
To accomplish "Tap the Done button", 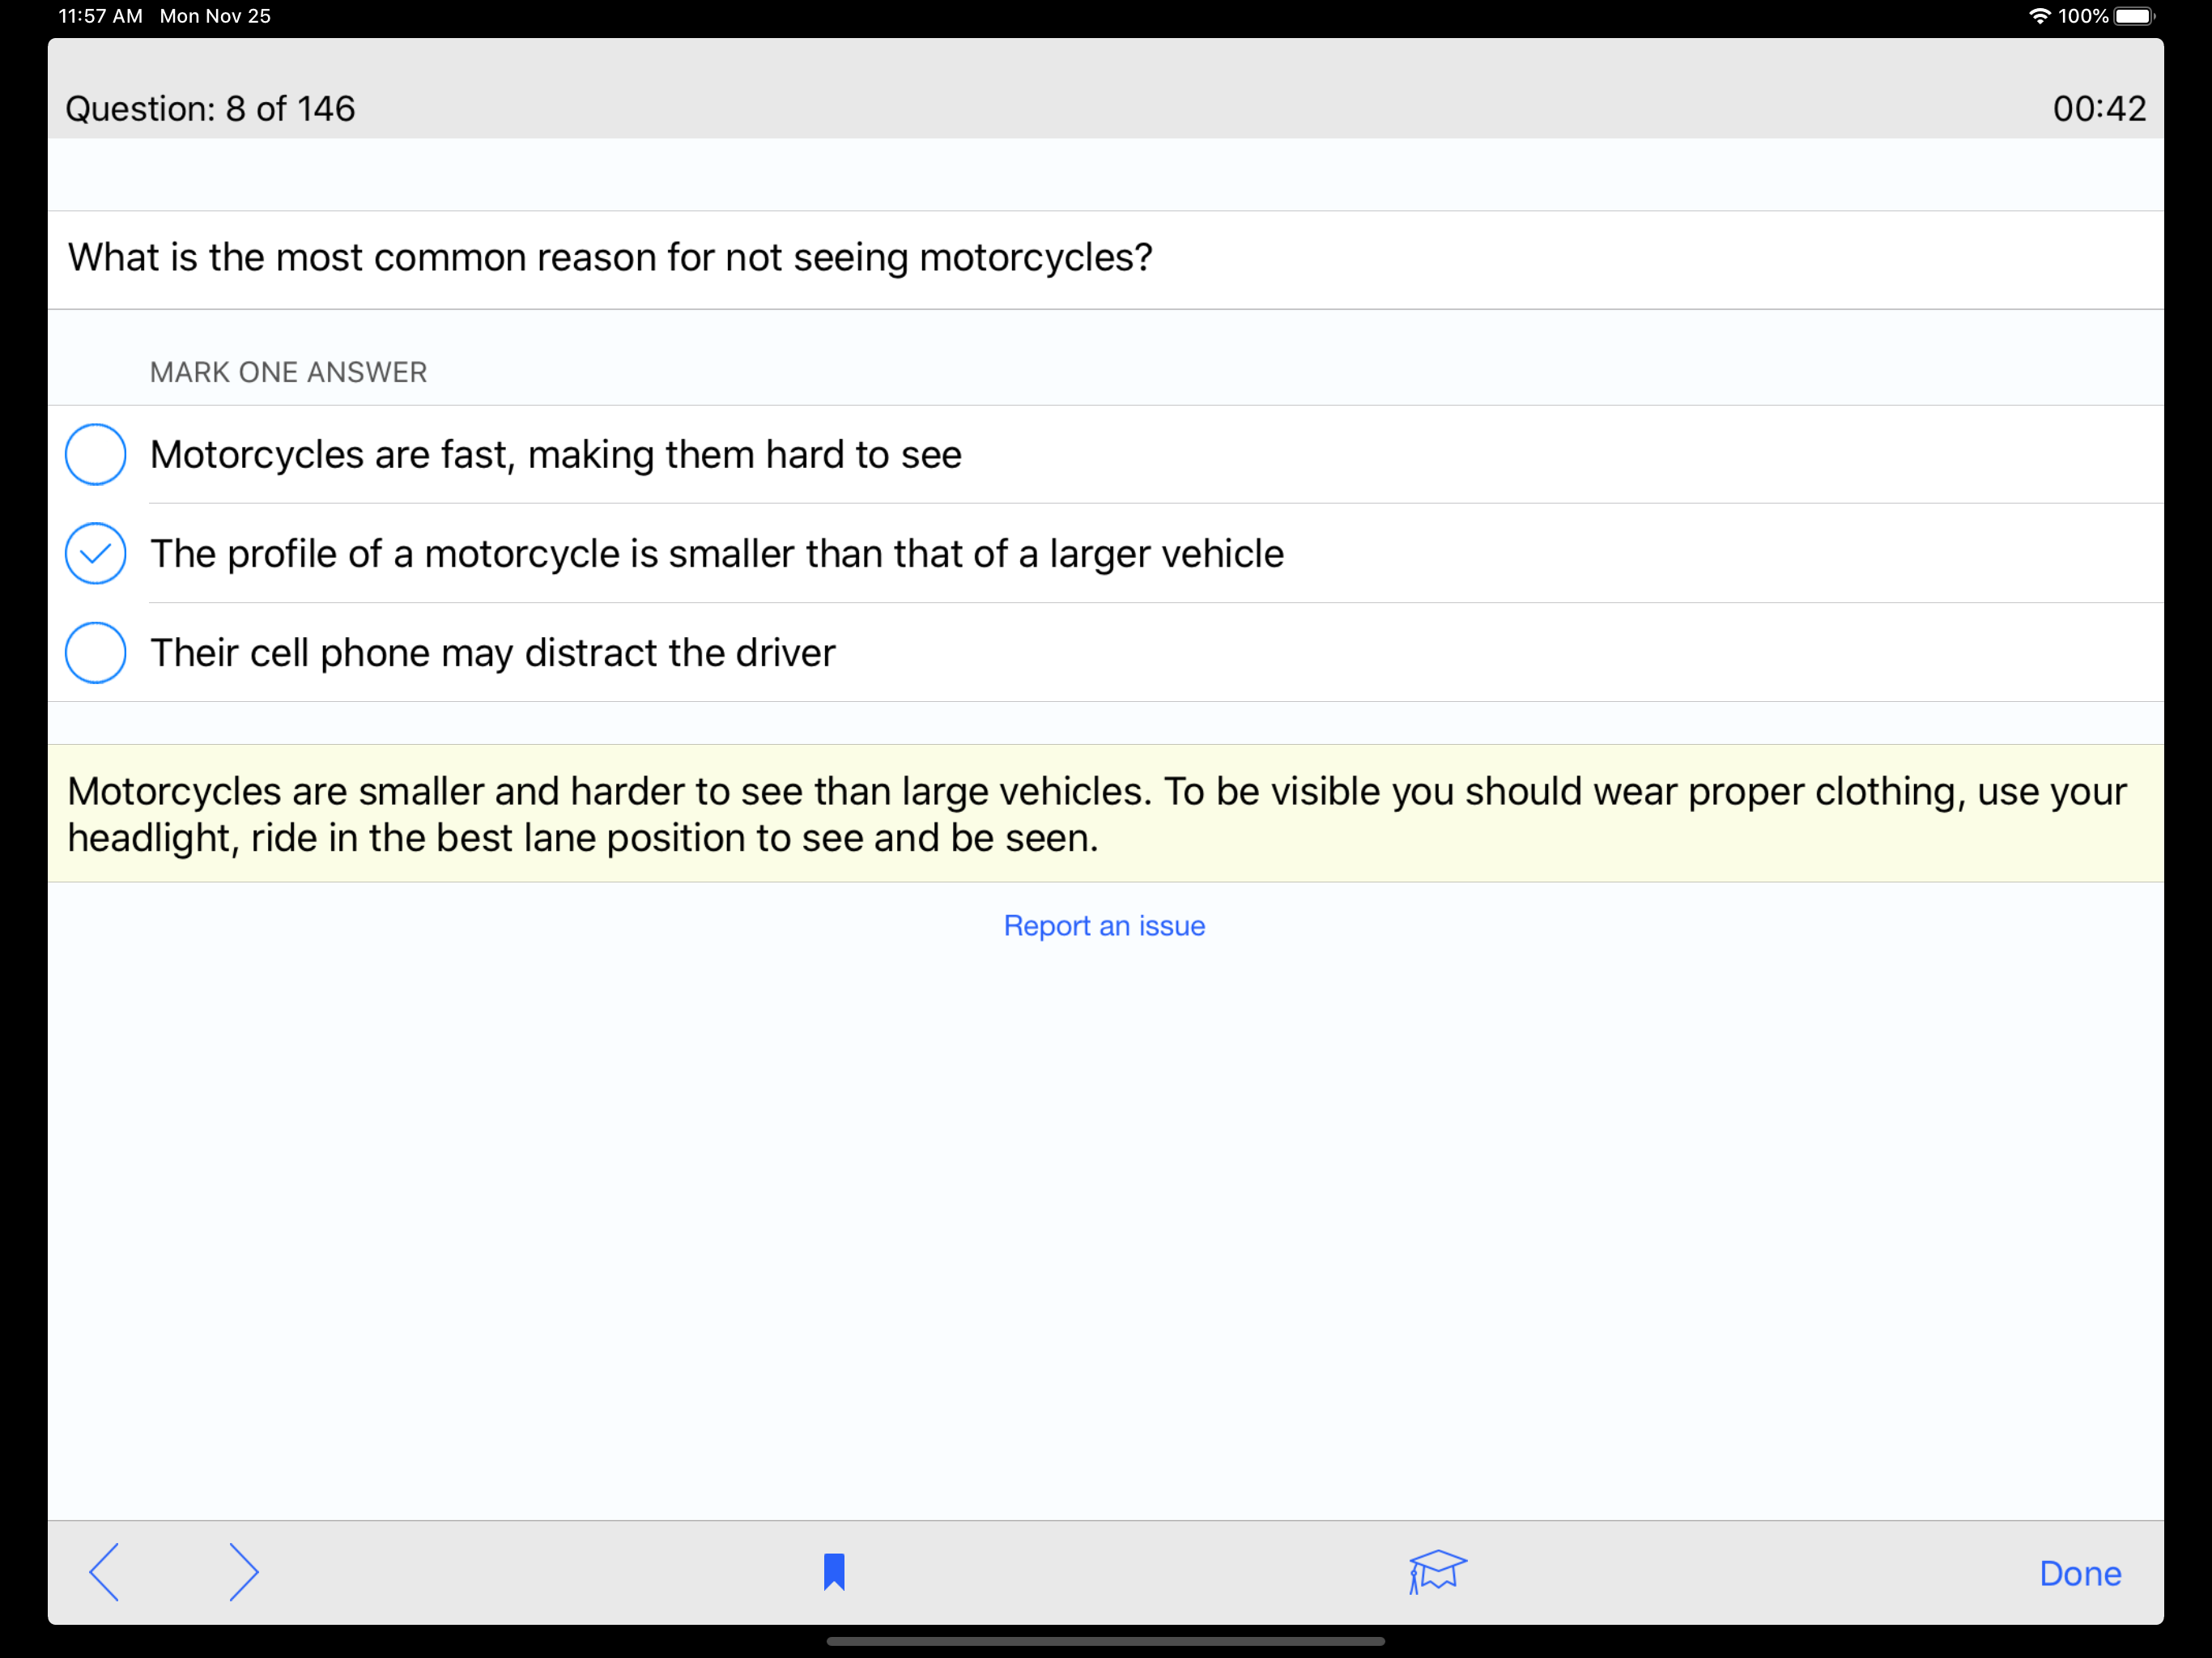I will pyautogui.click(x=2080, y=1573).
